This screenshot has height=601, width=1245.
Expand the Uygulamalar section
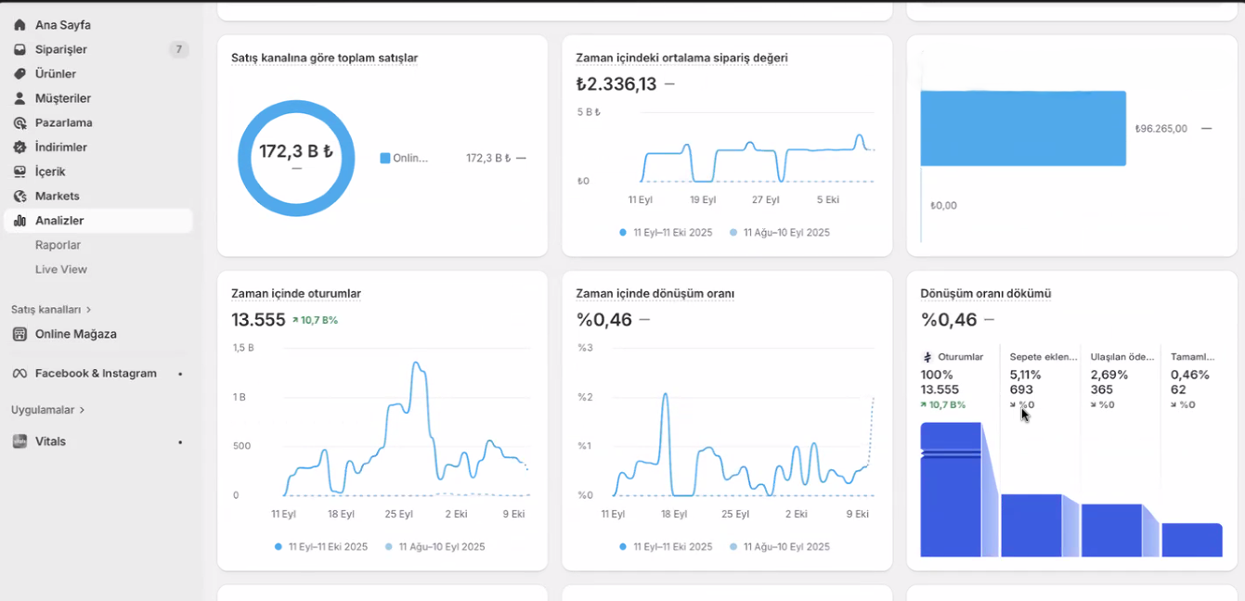click(47, 410)
